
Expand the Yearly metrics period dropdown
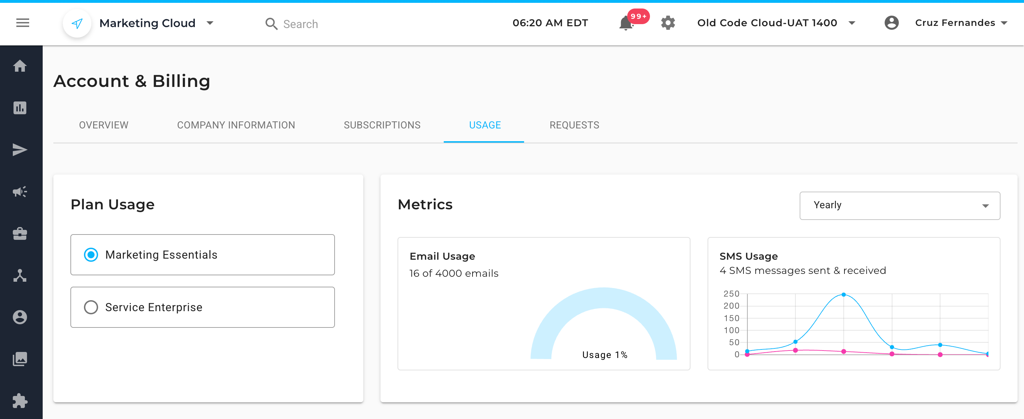tap(900, 205)
